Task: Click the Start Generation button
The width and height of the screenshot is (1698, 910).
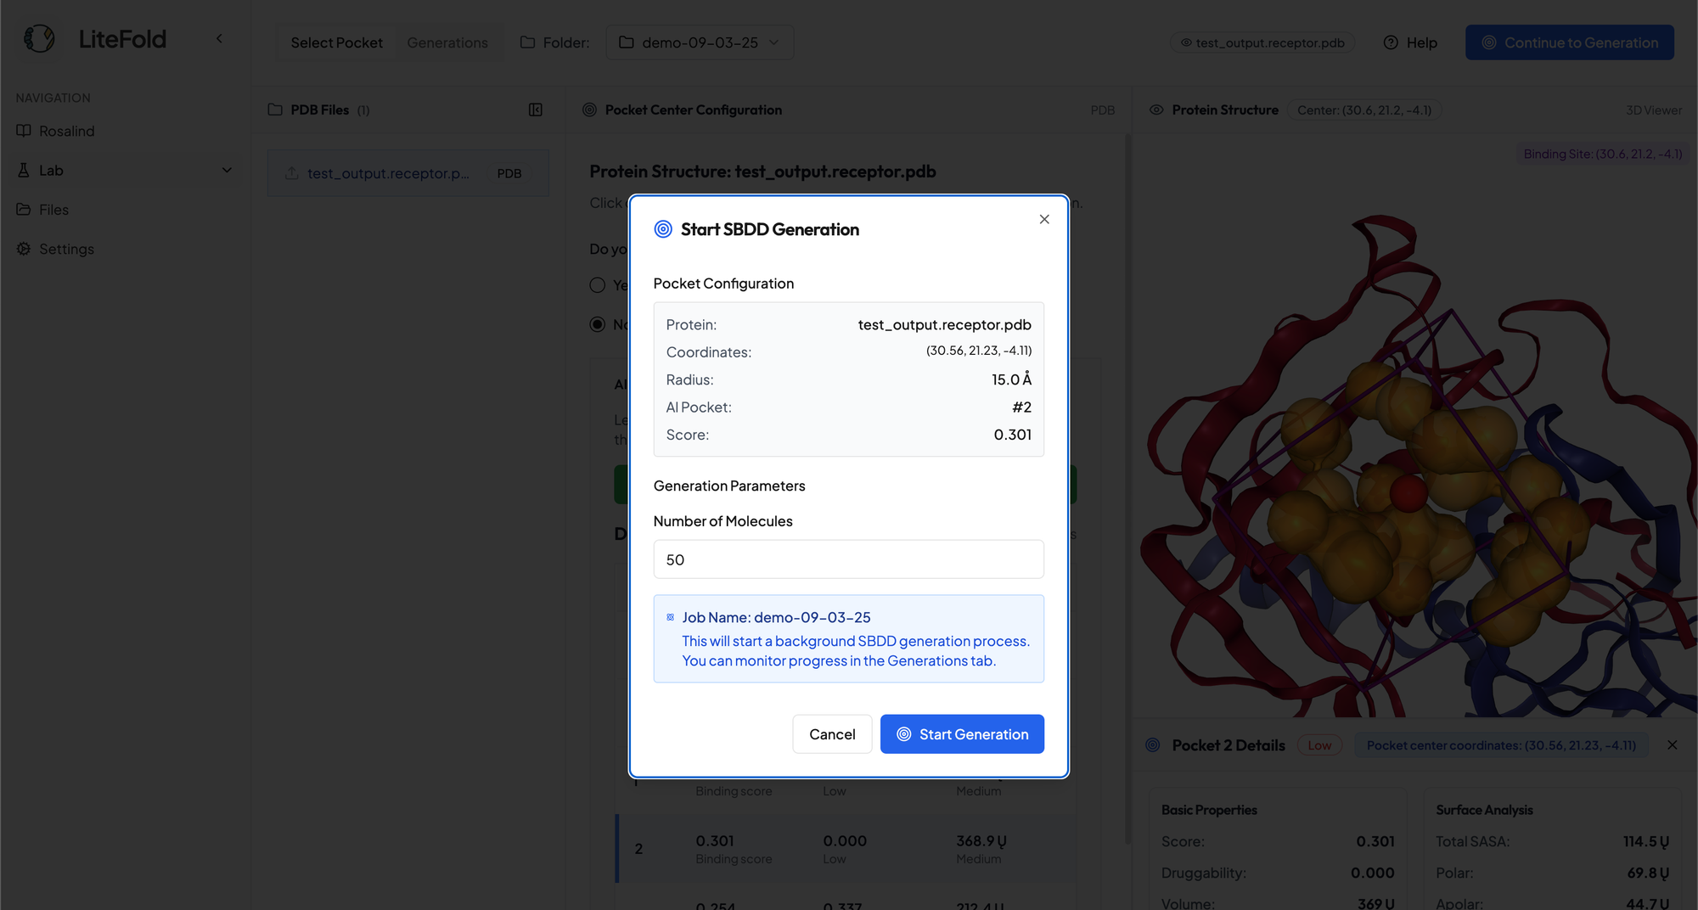Action: click(x=962, y=734)
